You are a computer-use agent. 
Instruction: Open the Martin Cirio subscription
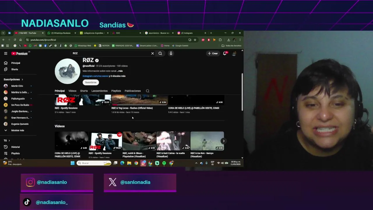17,86
